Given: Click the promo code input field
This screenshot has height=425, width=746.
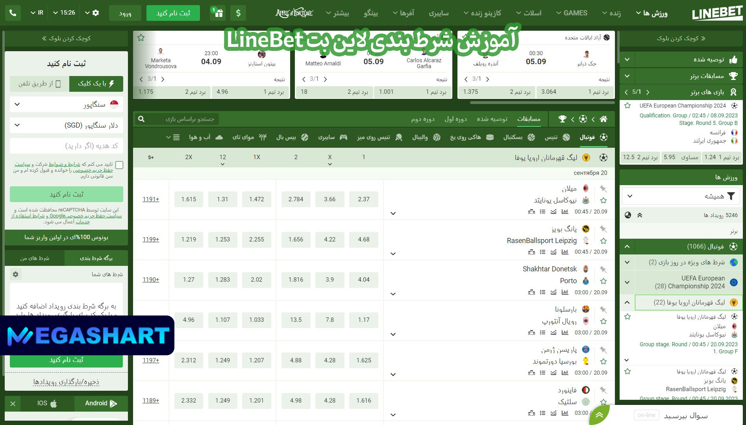Looking at the screenshot, I should (x=67, y=146).
